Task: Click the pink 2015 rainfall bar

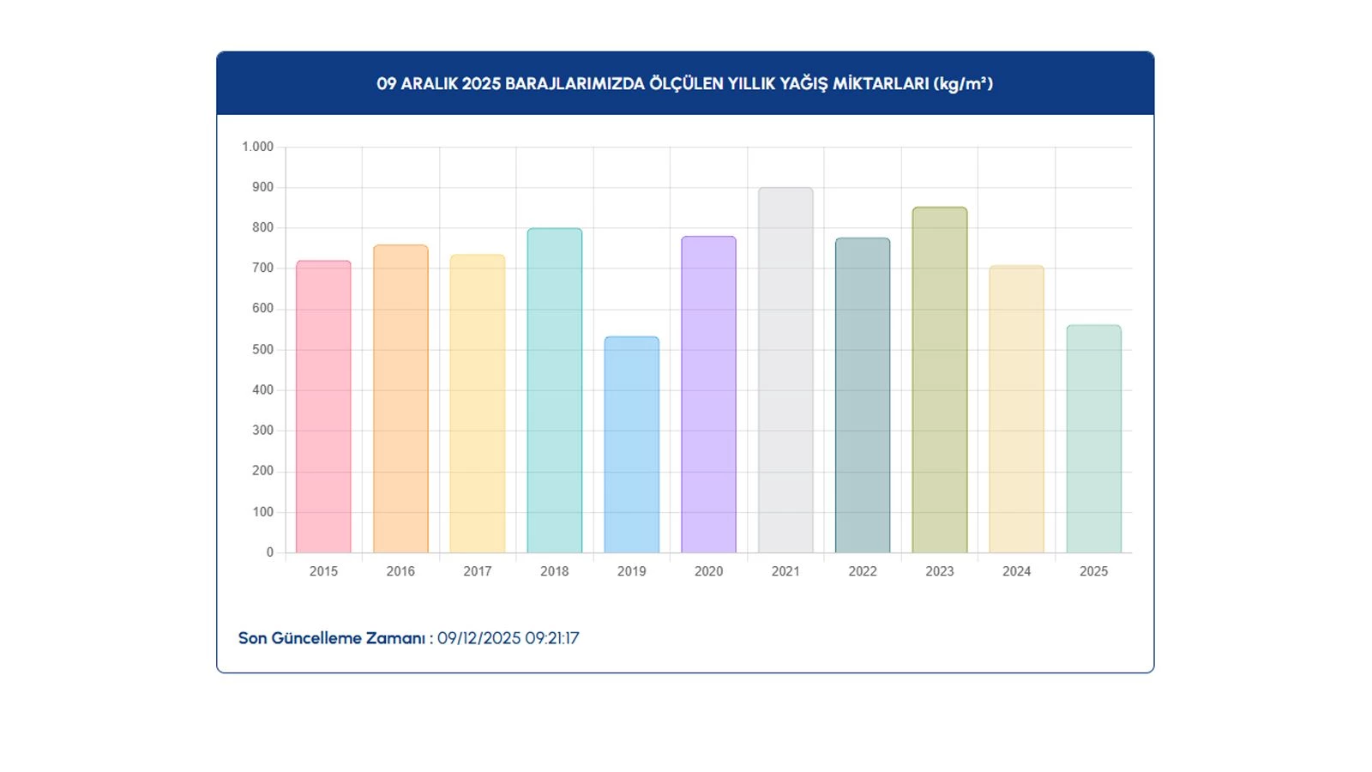Action: pos(323,407)
